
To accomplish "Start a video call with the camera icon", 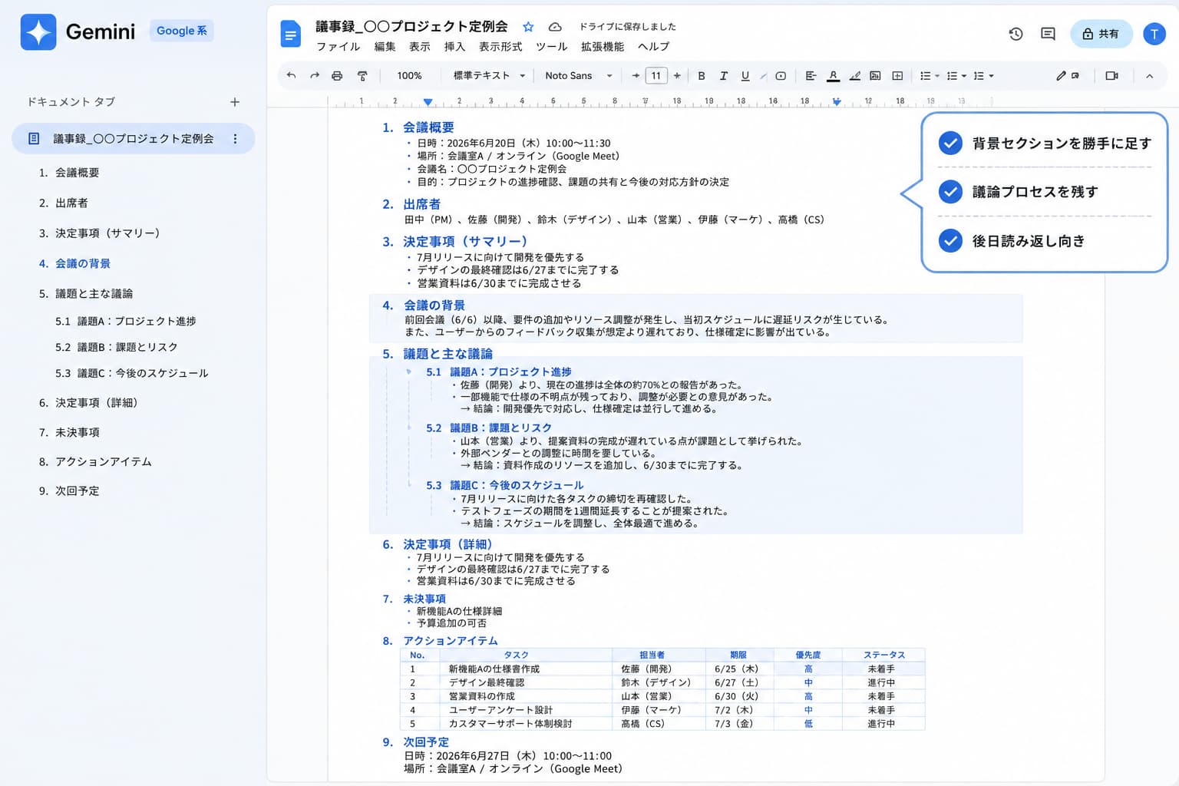I will click(x=1111, y=76).
